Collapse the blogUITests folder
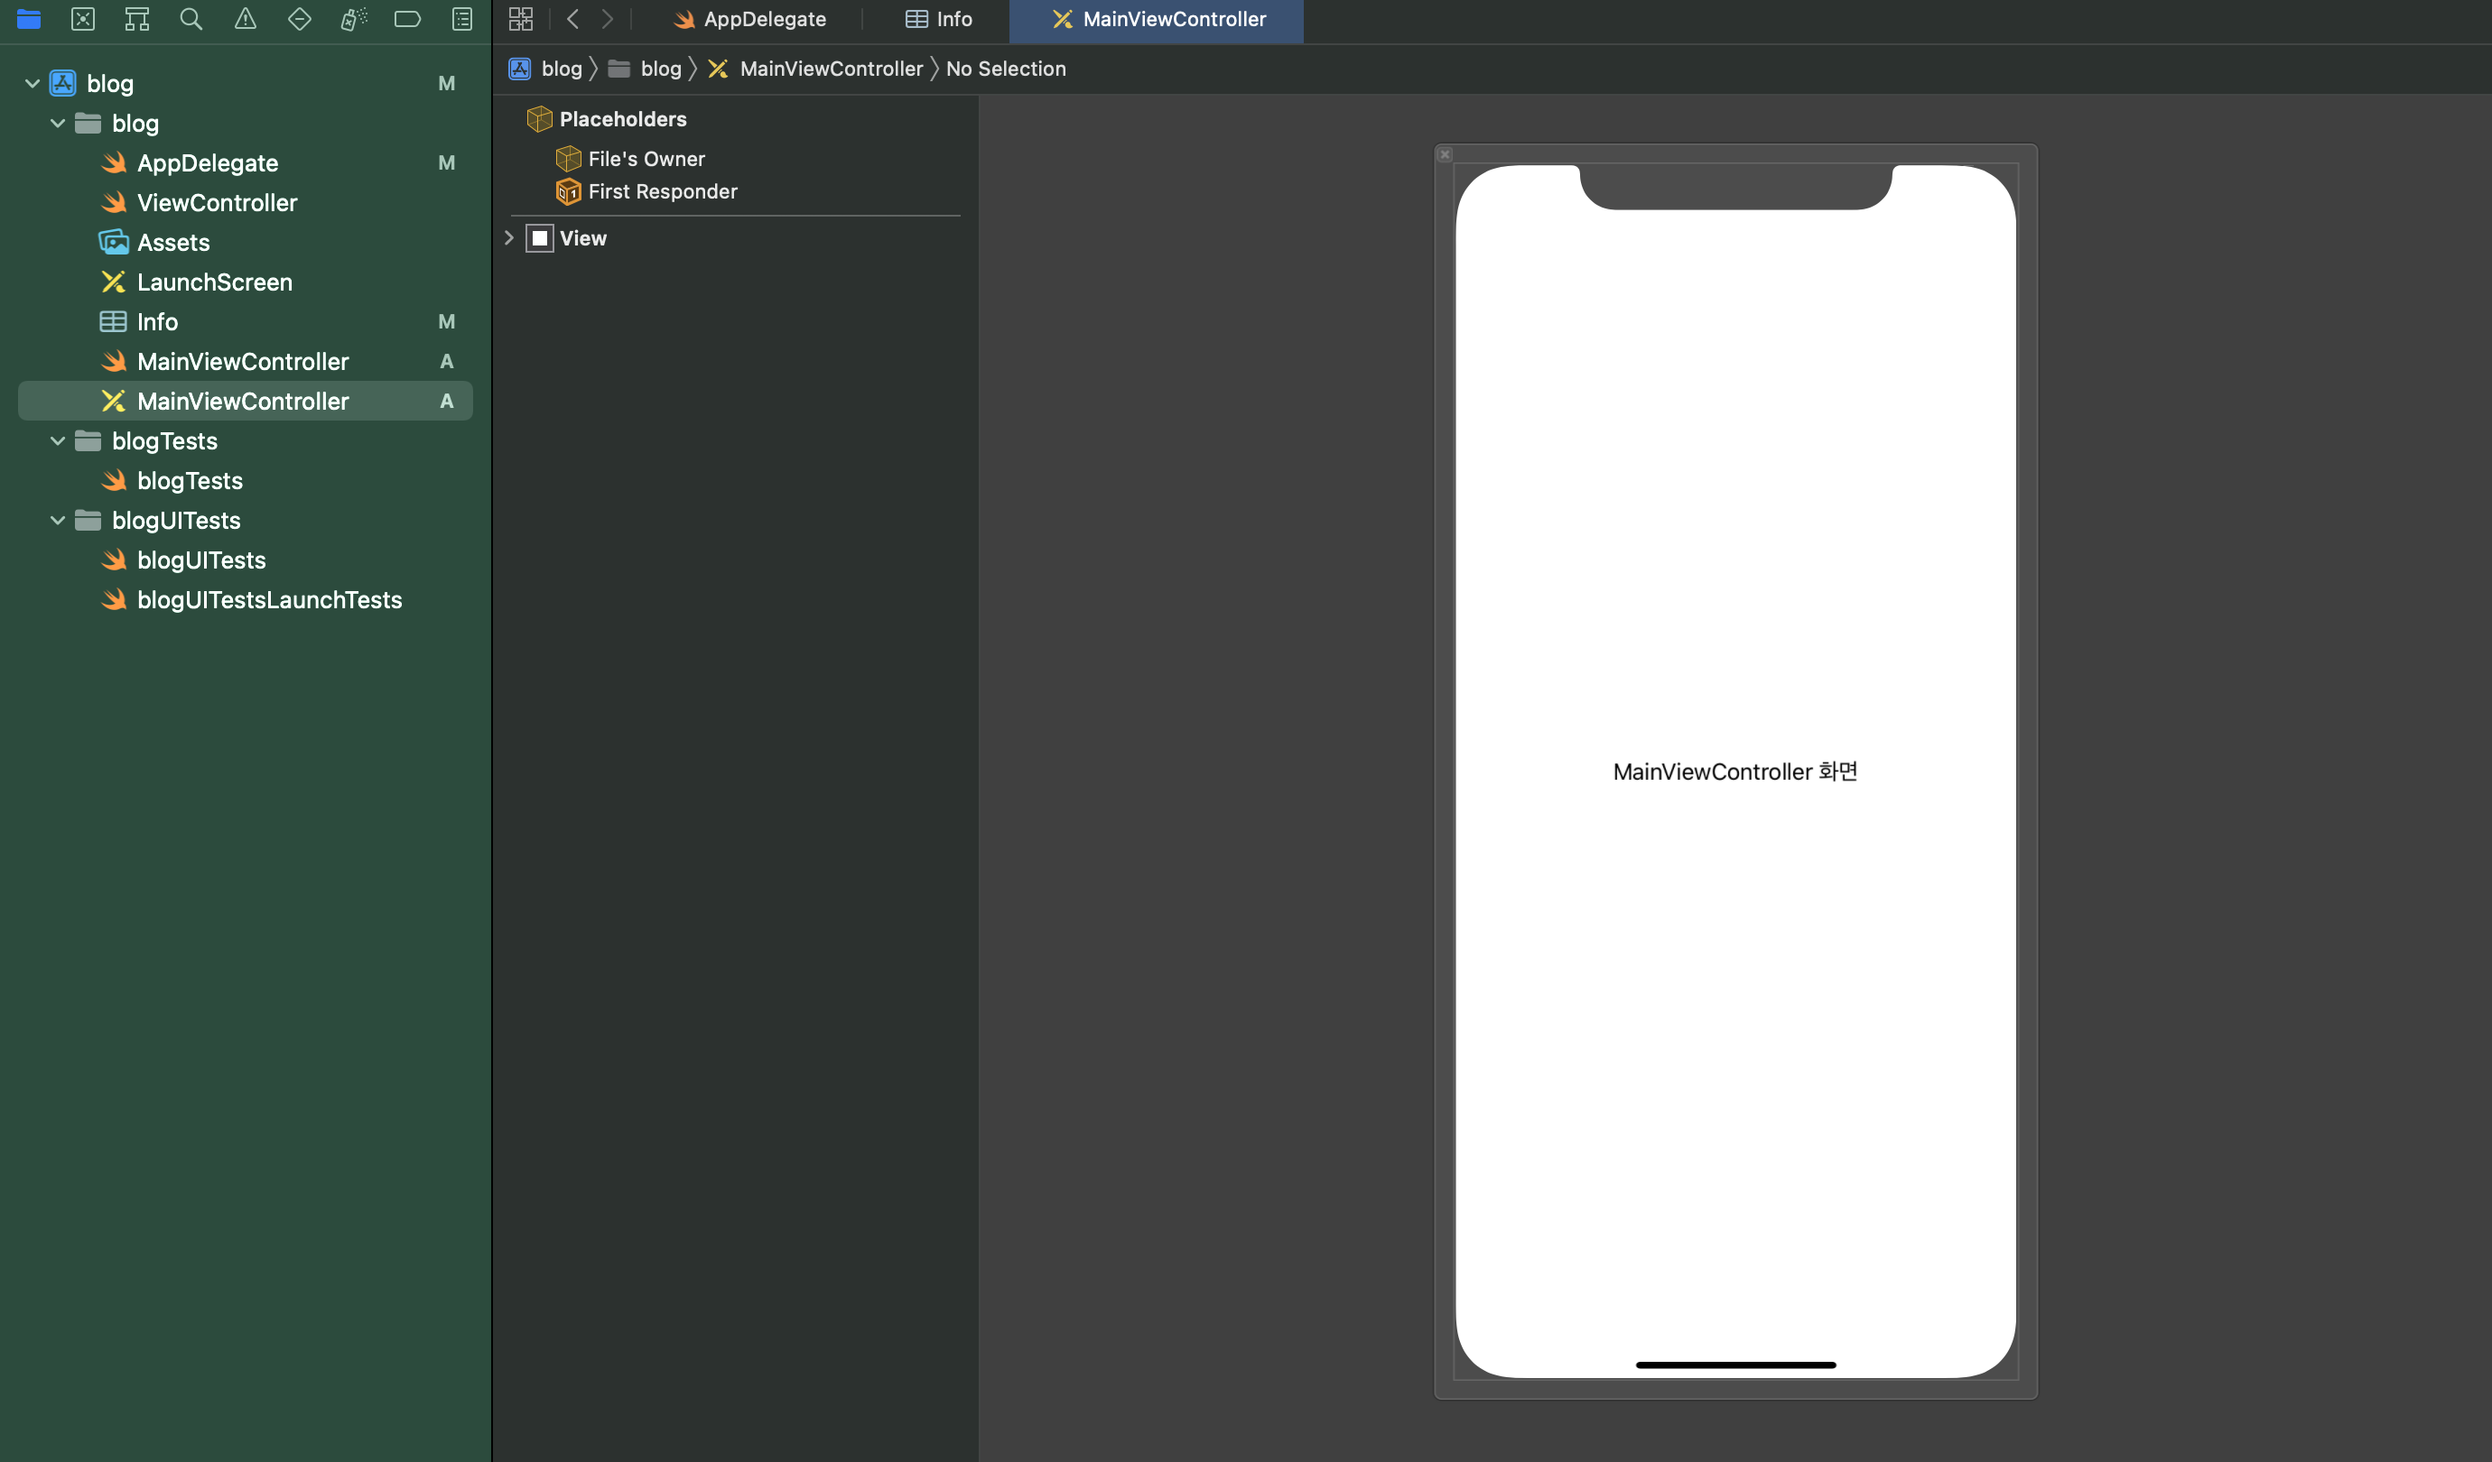The image size is (2492, 1462). click(58, 520)
